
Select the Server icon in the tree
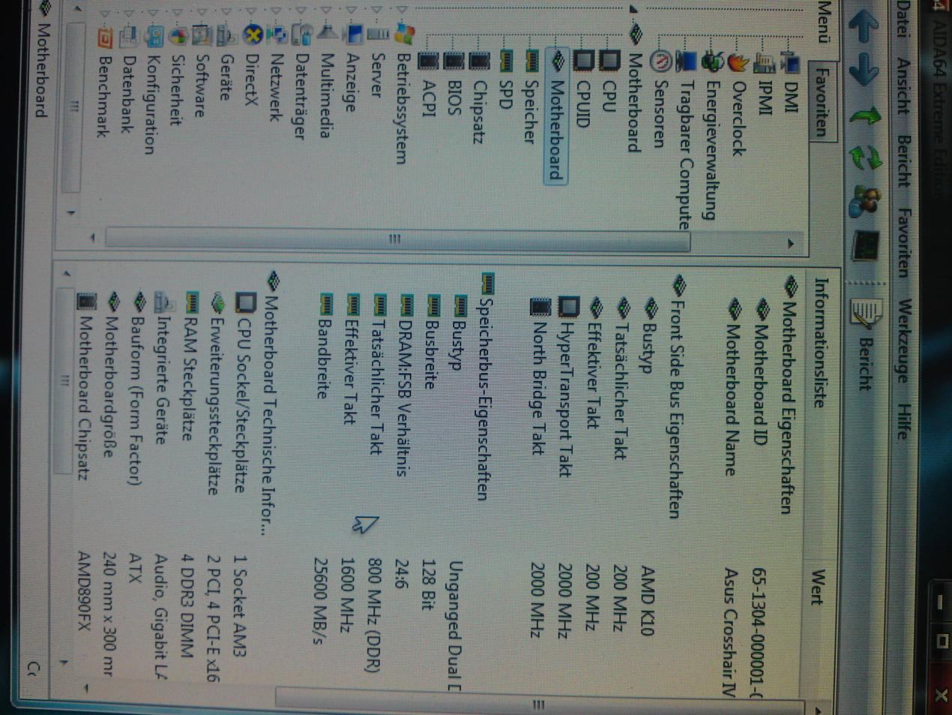click(378, 34)
